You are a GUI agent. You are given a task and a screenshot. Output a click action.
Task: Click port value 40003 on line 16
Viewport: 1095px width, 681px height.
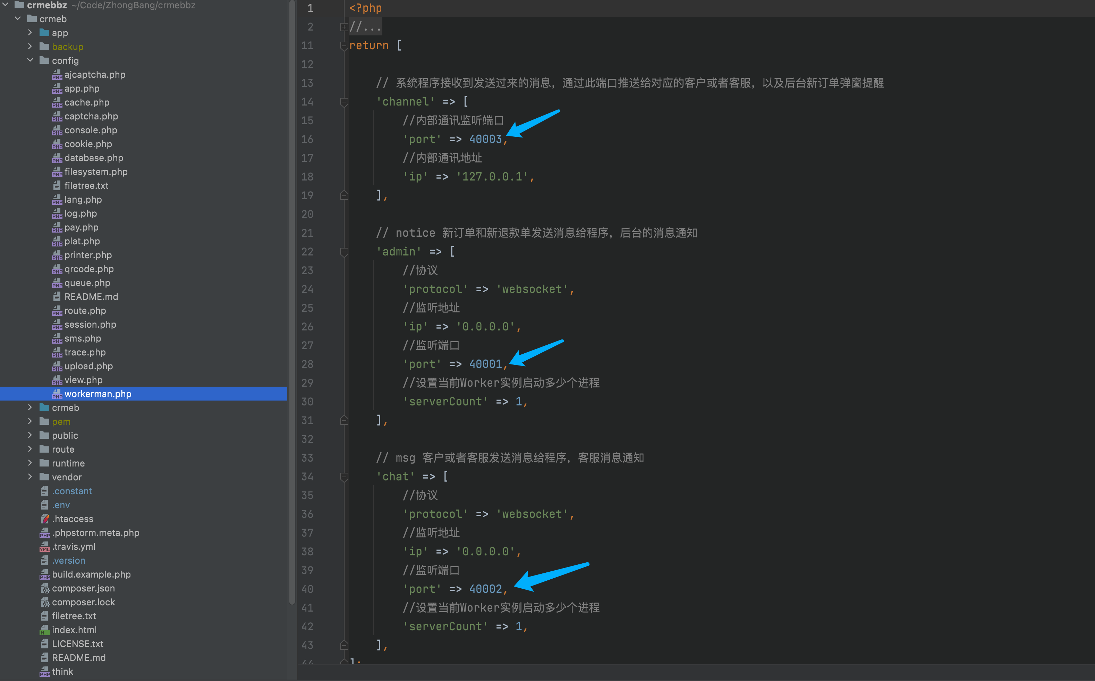[x=485, y=139]
